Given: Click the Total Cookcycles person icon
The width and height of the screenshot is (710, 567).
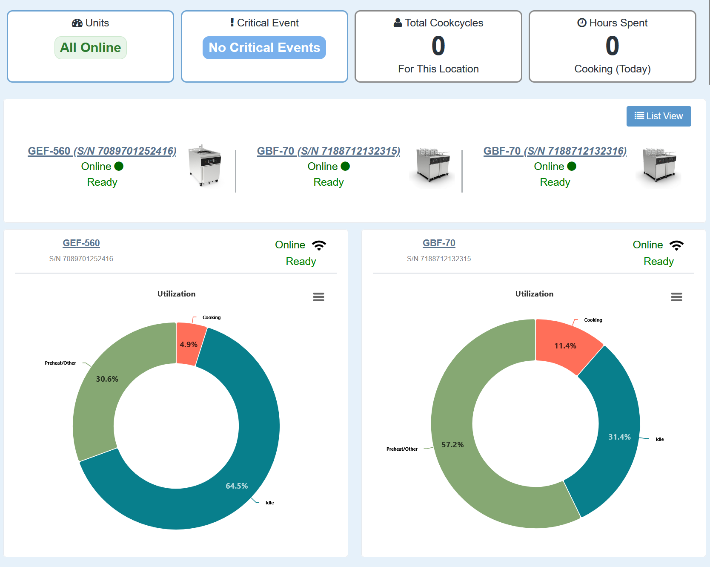Looking at the screenshot, I should click(x=398, y=23).
